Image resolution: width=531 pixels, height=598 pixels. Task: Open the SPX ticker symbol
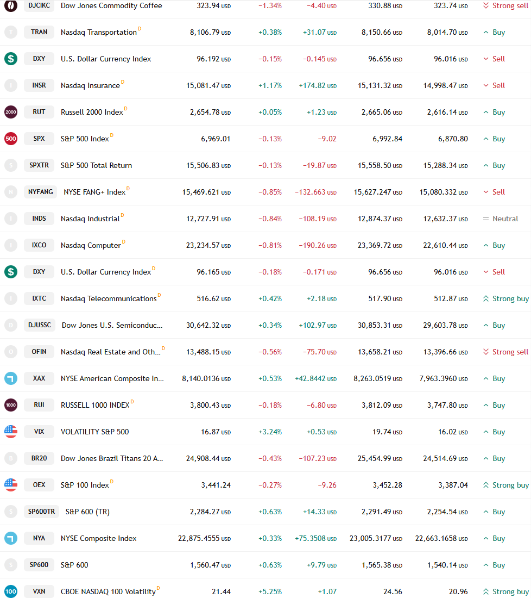click(39, 139)
